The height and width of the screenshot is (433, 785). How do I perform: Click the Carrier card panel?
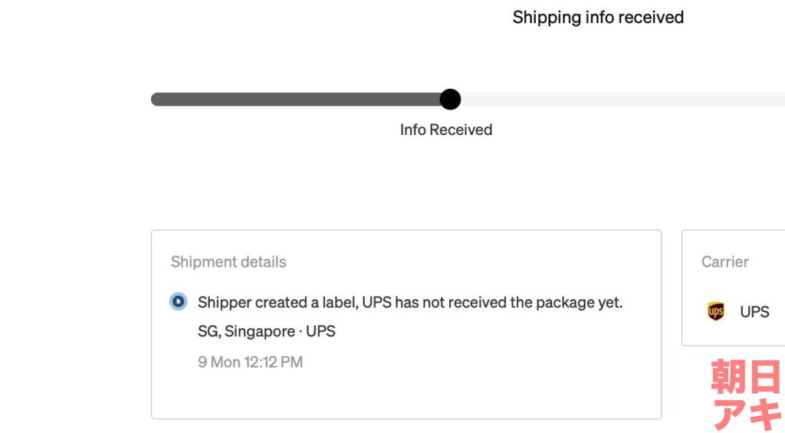(734, 288)
